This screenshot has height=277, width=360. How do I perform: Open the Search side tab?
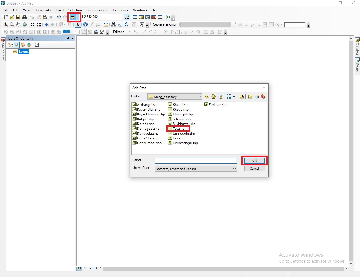click(357, 66)
